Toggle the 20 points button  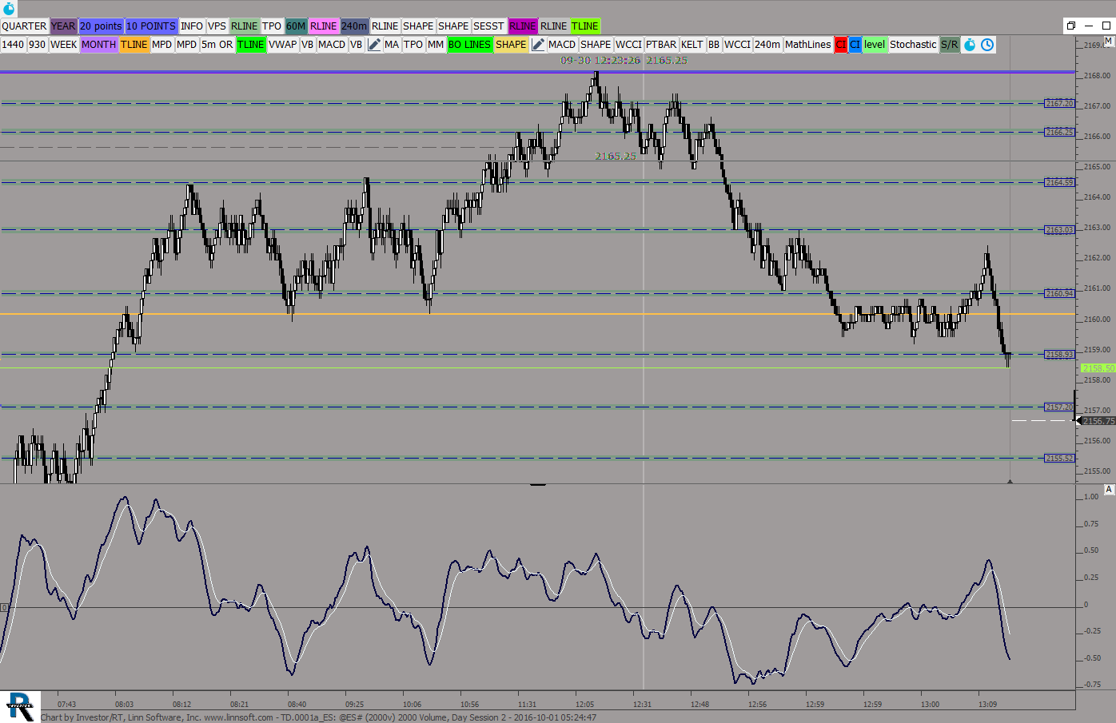click(101, 26)
